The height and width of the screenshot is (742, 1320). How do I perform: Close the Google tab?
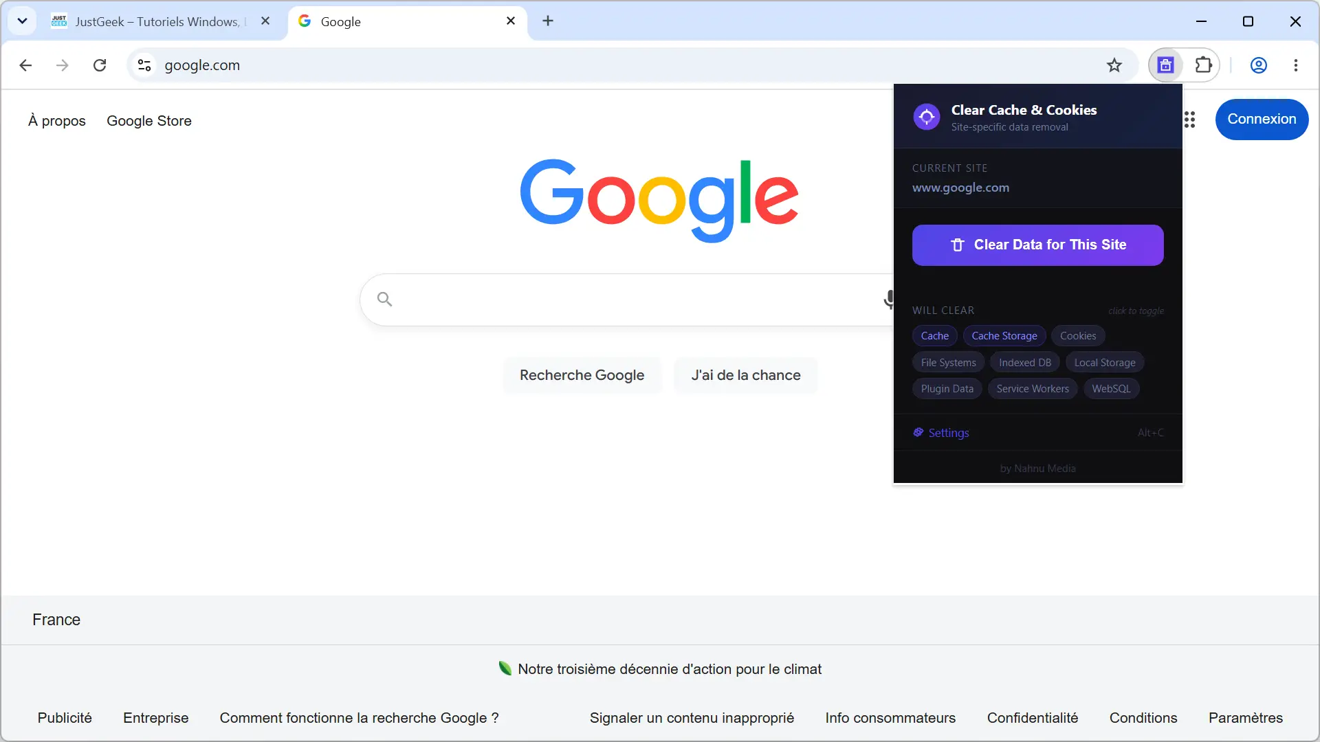pyautogui.click(x=511, y=21)
